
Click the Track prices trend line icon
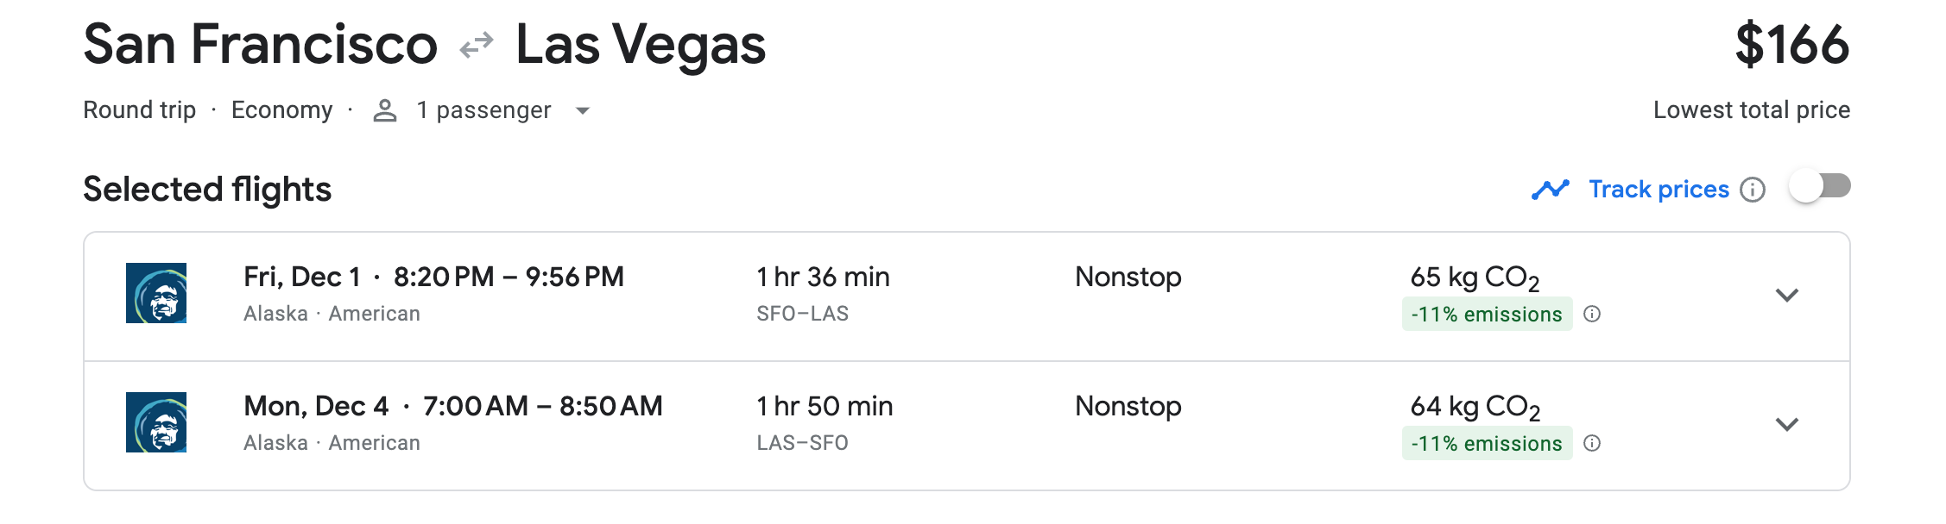(x=1551, y=190)
